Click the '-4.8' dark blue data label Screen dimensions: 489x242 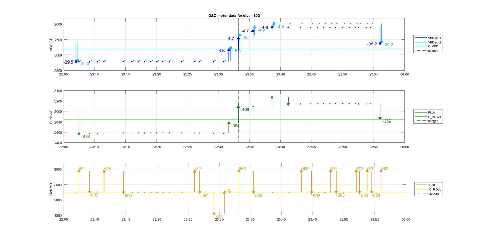pos(221,51)
